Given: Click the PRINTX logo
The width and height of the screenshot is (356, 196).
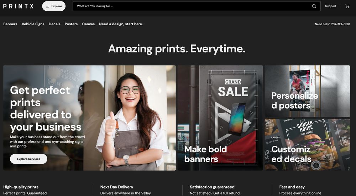Looking at the screenshot, I should tap(18, 6).
